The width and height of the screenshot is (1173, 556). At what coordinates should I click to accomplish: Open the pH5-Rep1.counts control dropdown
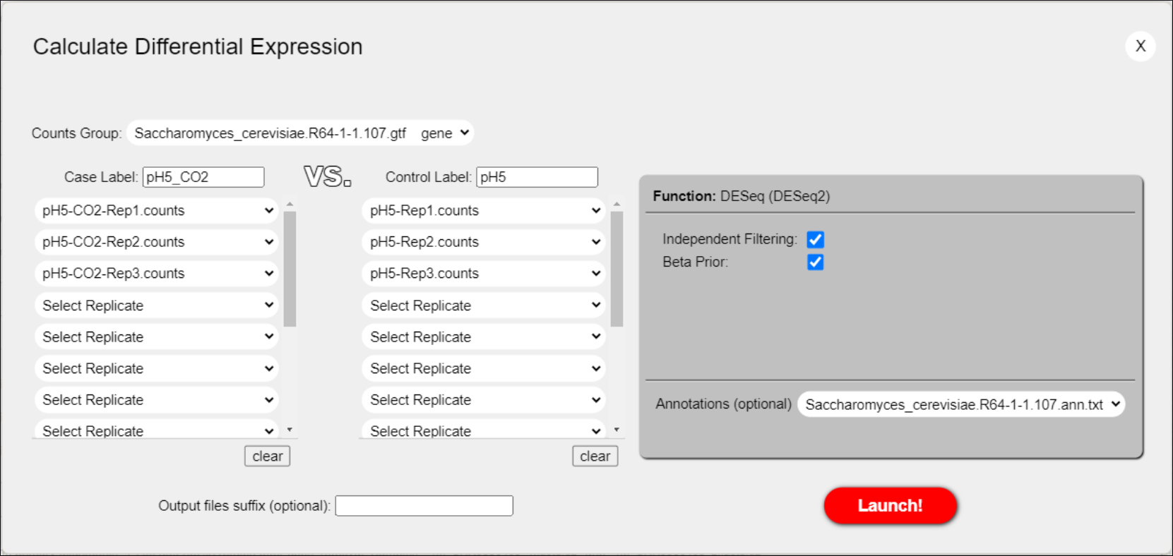tap(484, 210)
